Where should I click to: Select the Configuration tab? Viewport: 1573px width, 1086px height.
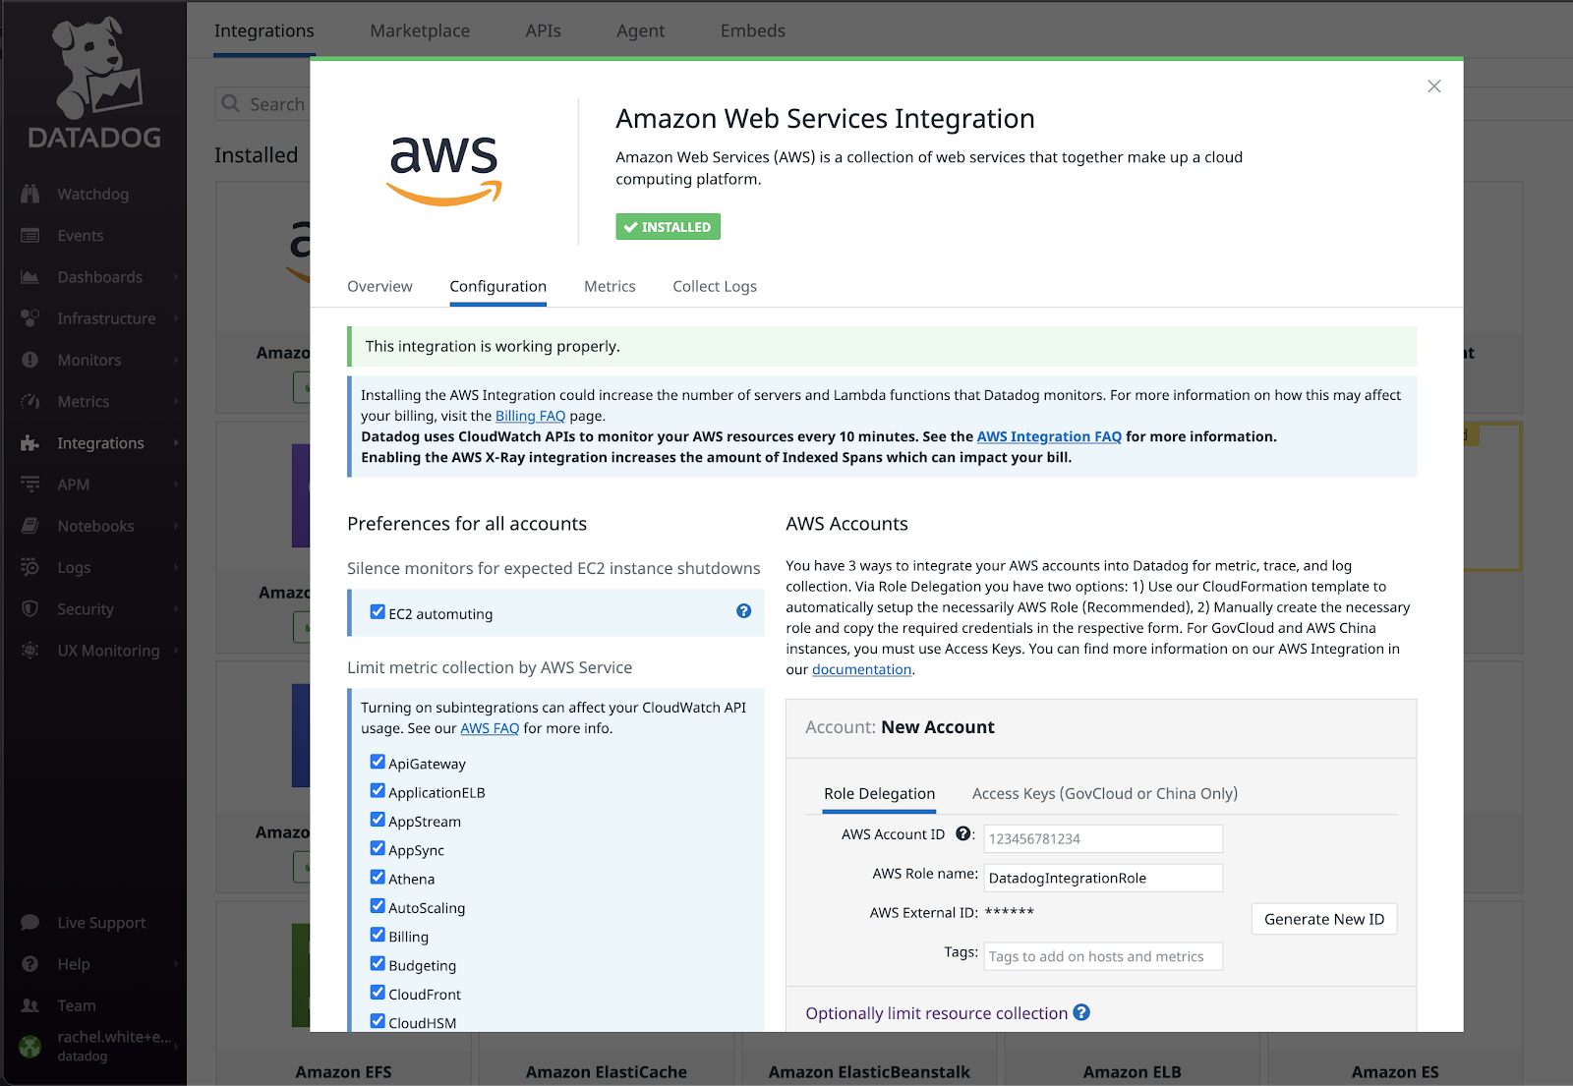(497, 286)
